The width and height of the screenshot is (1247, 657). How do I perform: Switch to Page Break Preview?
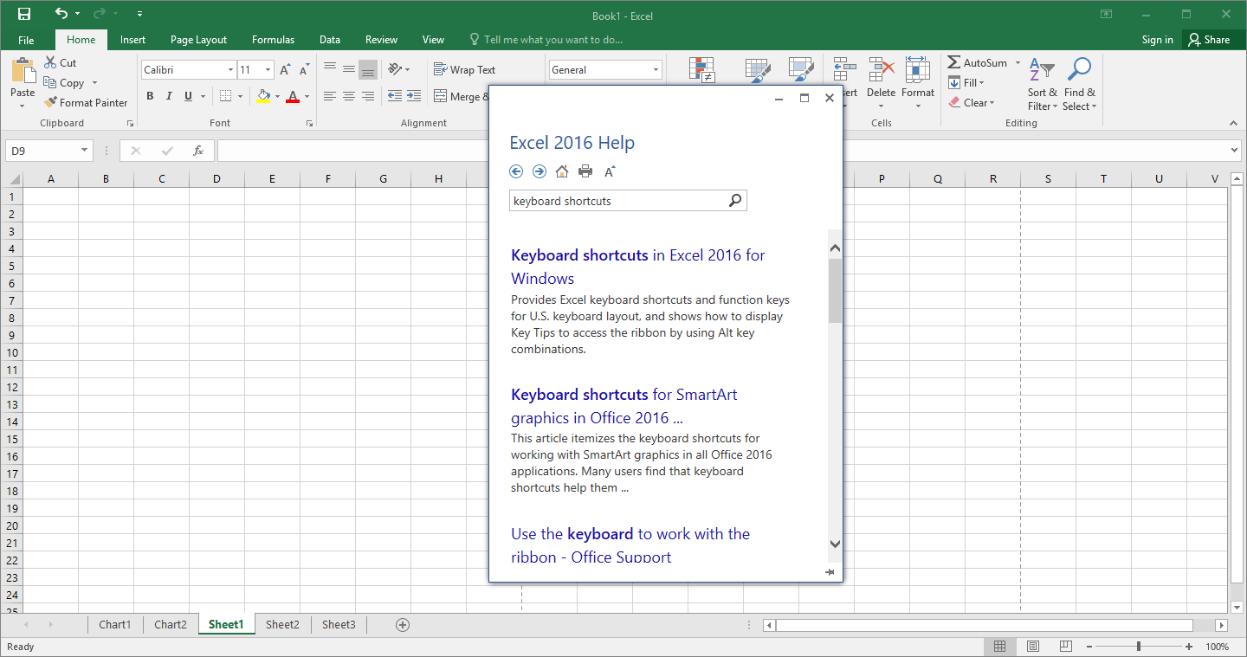pyautogui.click(x=1066, y=647)
